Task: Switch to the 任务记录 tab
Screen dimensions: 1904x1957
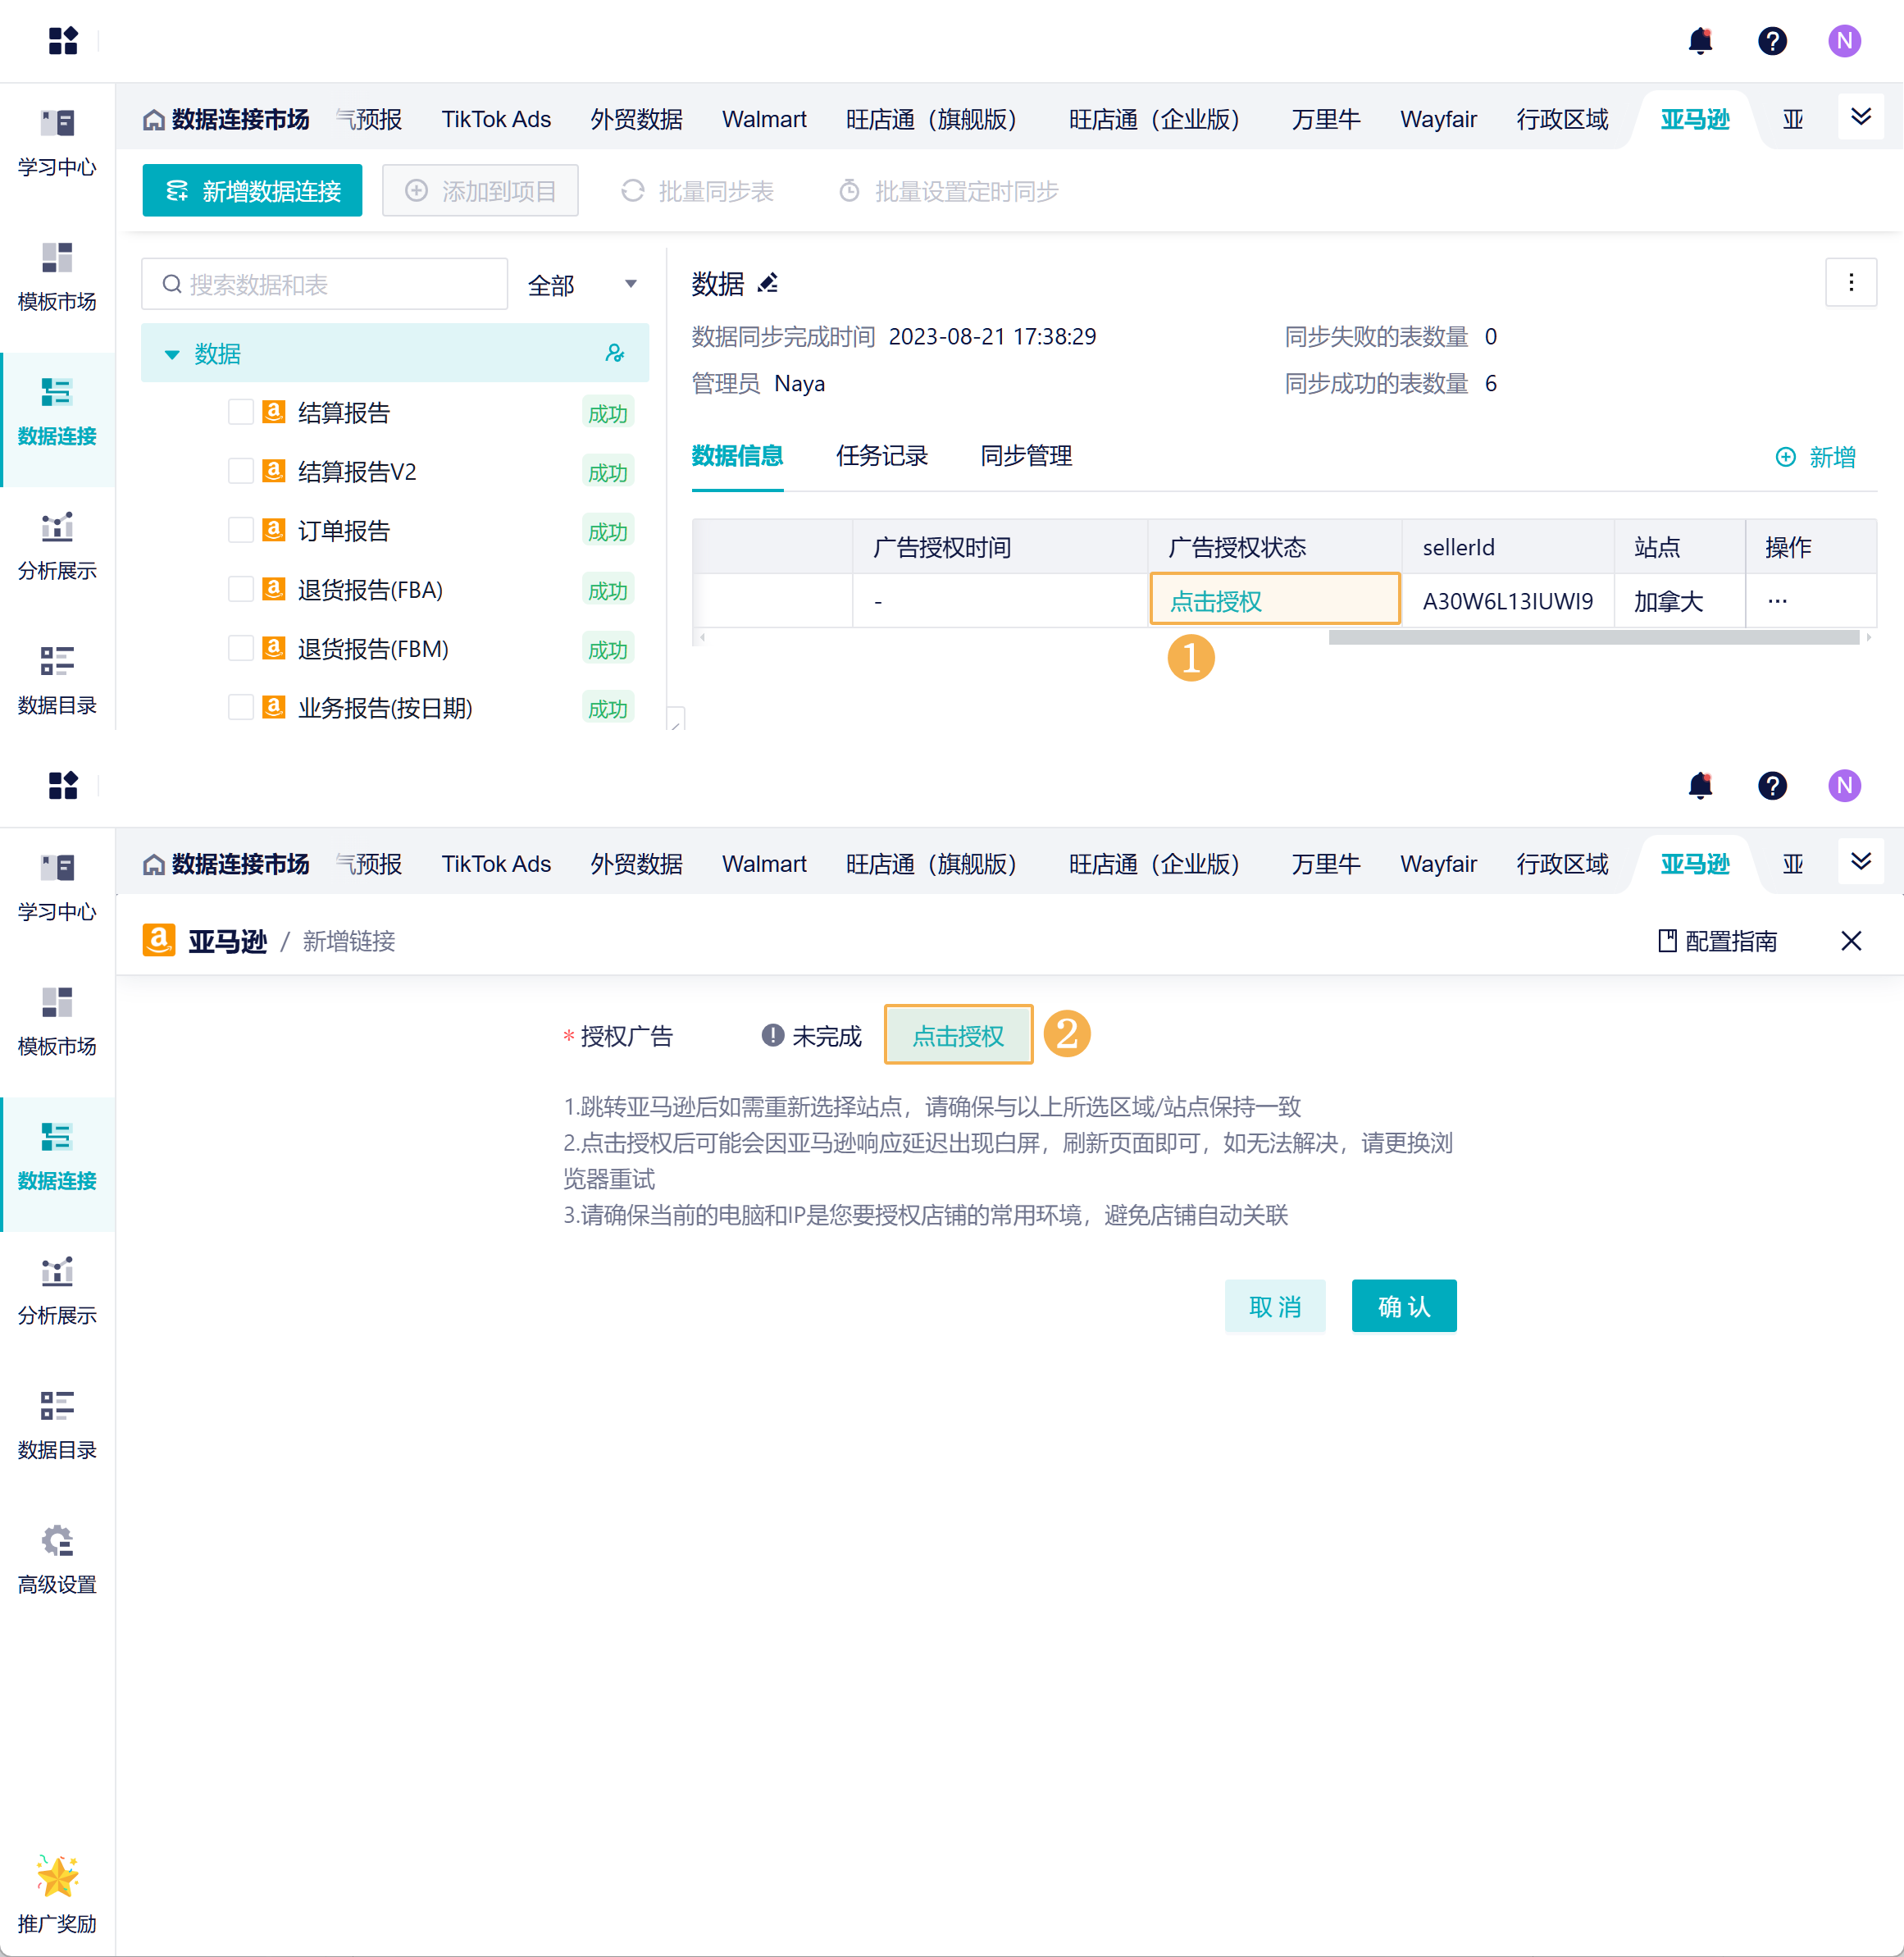Action: click(x=882, y=456)
